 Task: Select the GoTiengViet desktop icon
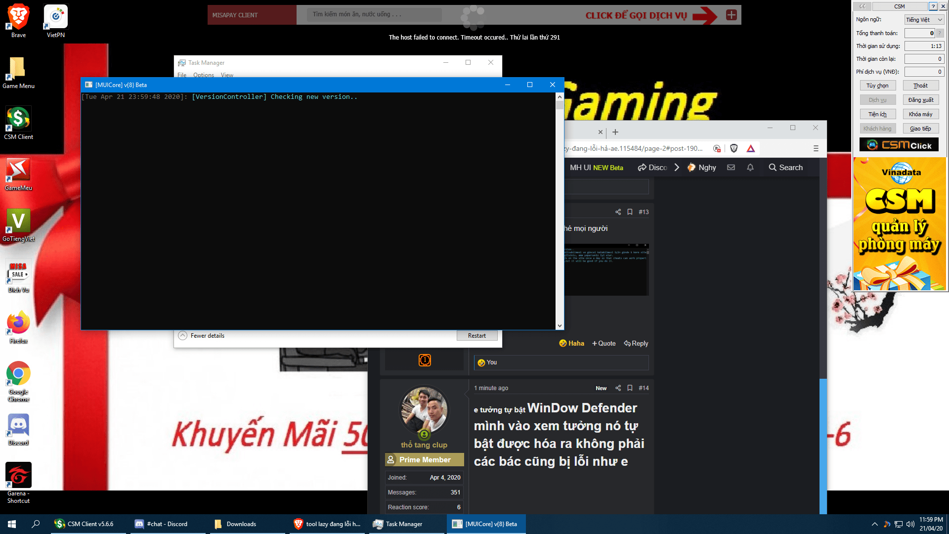point(18,225)
